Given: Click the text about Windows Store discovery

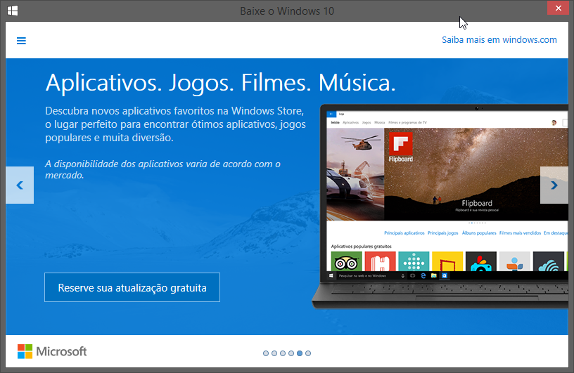Looking at the screenshot, I should tap(175, 124).
